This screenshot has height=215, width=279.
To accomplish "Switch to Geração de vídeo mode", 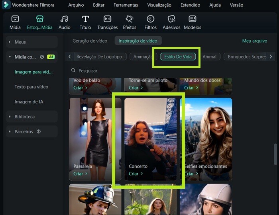I will click(x=90, y=41).
